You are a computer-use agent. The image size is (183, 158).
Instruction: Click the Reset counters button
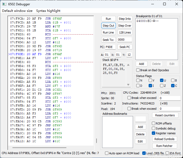(165, 115)
